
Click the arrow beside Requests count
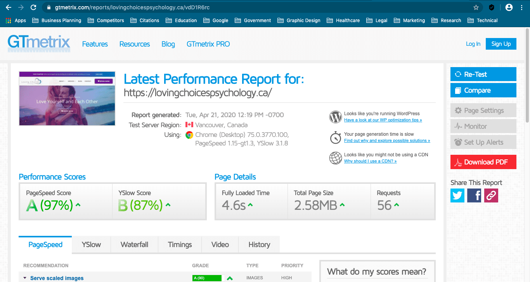[x=397, y=205]
